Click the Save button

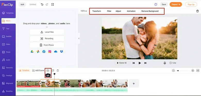click(x=164, y=4)
